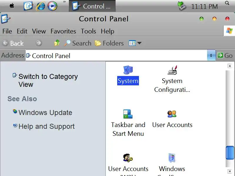Click the Windows flag logo throbber
The height and width of the screenshot is (176, 235).
(229, 31)
